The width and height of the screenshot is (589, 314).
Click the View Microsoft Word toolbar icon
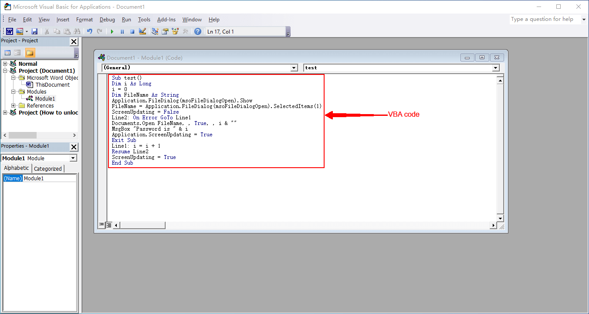point(9,31)
